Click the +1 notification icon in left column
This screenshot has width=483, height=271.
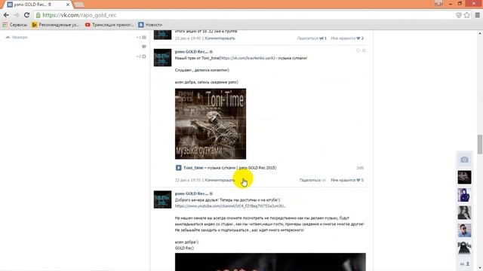click(x=141, y=37)
